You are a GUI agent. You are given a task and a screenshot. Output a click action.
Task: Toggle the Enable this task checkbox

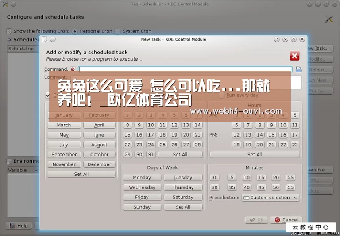48,95
